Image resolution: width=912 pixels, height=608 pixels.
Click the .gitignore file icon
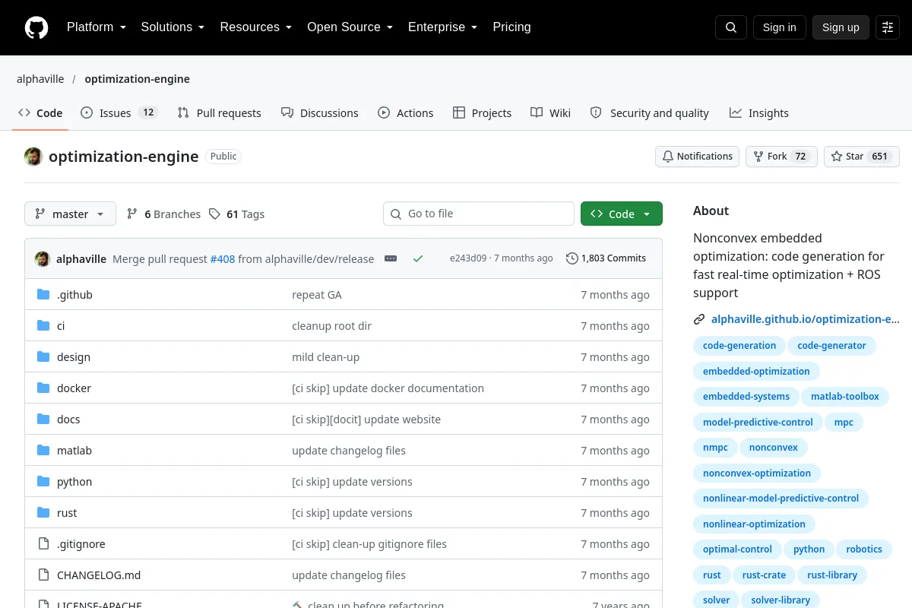click(x=43, y=544)
